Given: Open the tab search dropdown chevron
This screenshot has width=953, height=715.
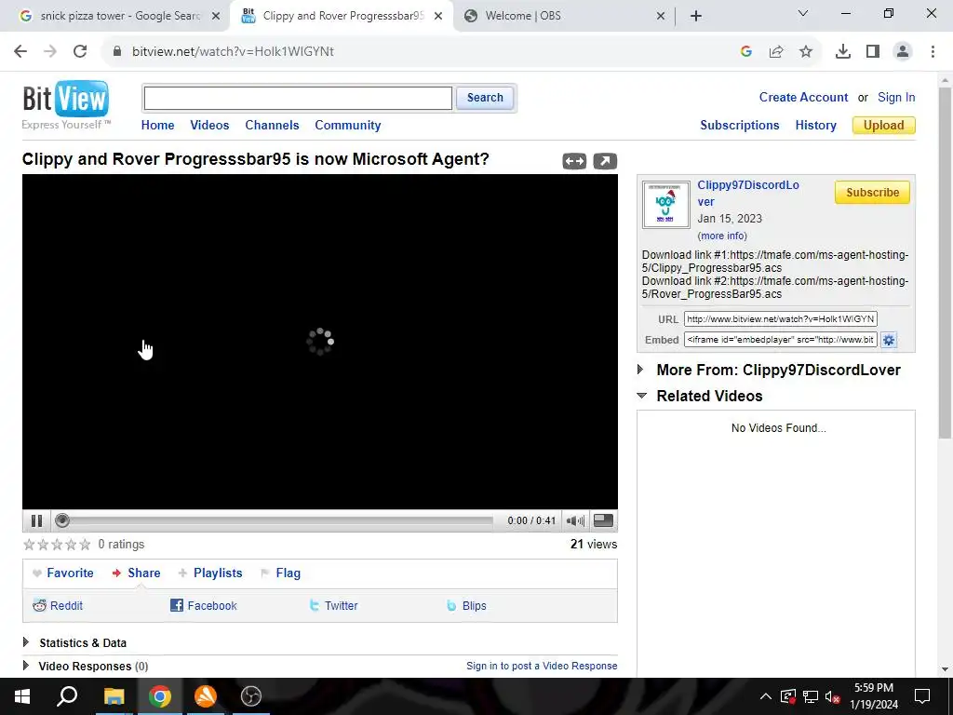Looking at the screenshot, I should click(803, 13).
